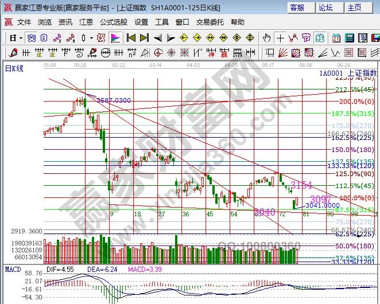Open the 公式选股 menu
This screenshot has width=380, height=304.
pos(114,22)
